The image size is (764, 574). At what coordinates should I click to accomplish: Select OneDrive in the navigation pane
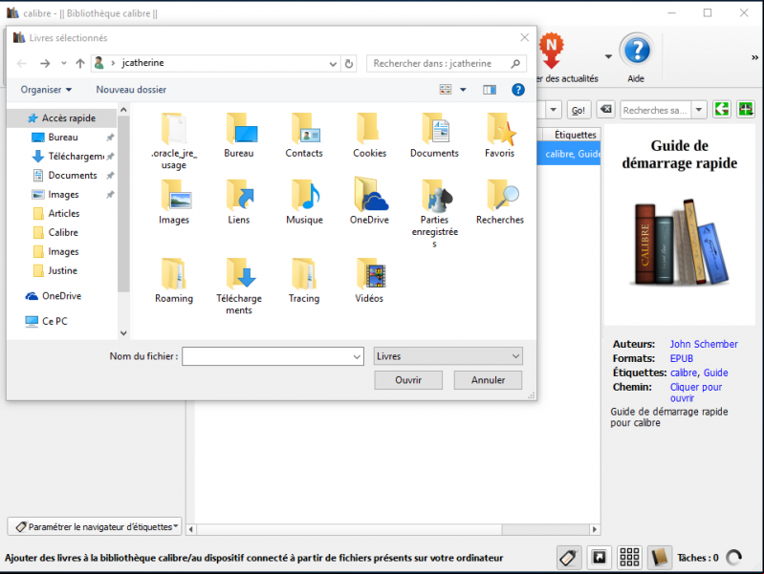click(61, 296)
